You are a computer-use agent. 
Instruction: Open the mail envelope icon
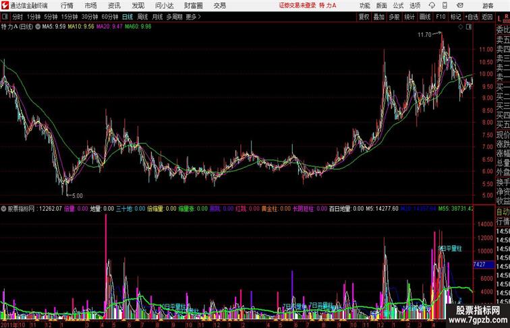click(459, 5)
